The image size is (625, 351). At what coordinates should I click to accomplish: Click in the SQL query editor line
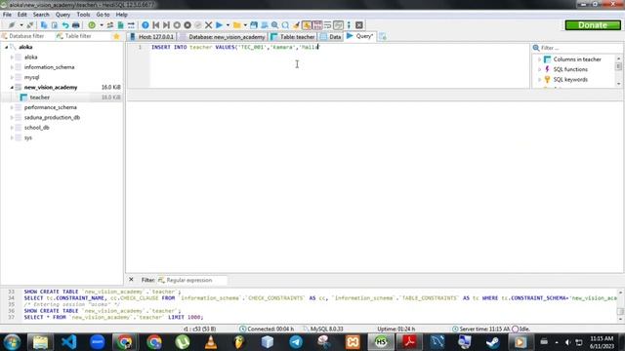pyautogui.click(x=339, y=47)
